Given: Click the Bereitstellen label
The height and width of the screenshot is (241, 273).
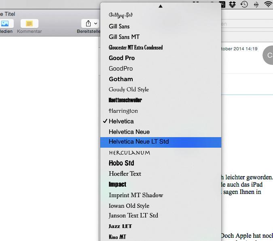Looking at the screenshot, I should click(x=89, y=31).
